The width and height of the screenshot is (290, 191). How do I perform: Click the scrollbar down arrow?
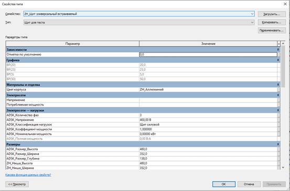[283, 167]
